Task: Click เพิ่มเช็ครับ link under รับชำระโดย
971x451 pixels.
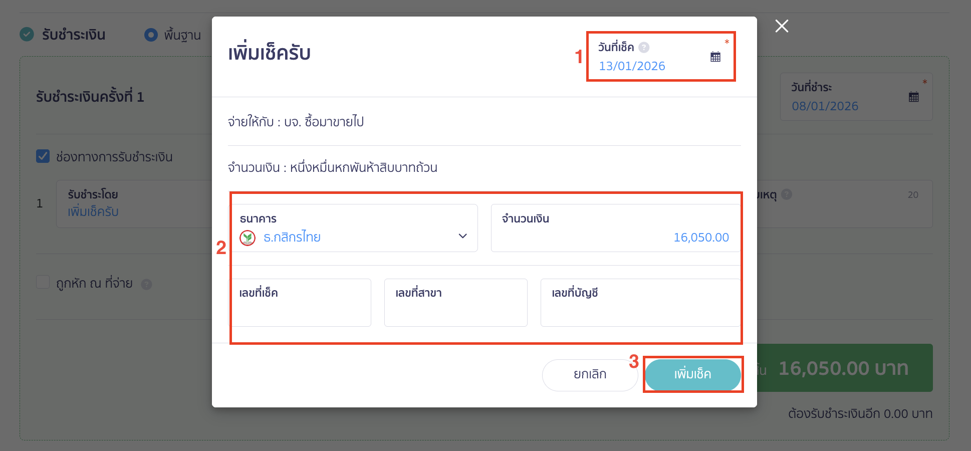Action: 93,211
